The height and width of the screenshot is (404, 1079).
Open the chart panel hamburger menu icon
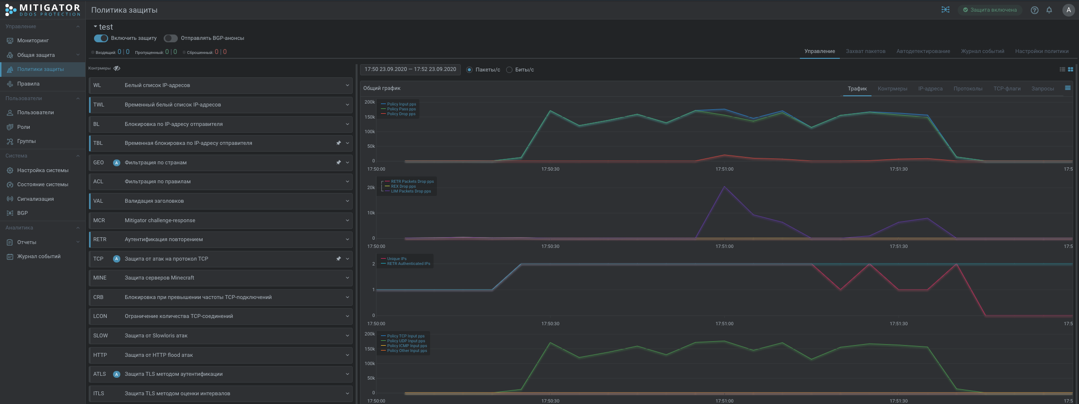(x=1067, y=88)
